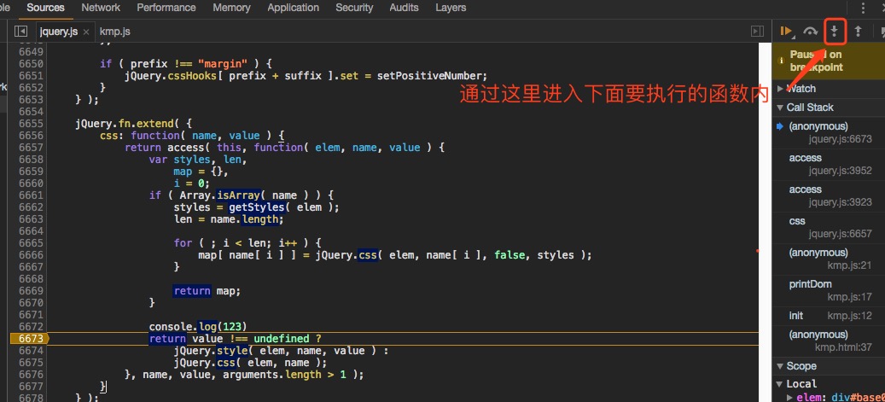This screenshot has width=885, height=402.
Task: Click console.log(123) code line
Action: (x=198, y=327)
